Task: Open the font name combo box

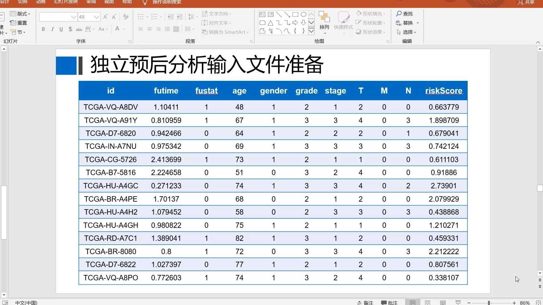Action: tap(58, 17)
